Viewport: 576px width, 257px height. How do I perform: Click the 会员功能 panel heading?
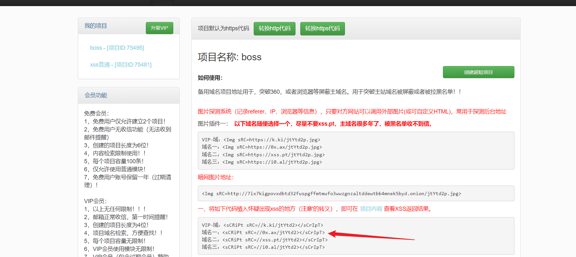point(96,95)
